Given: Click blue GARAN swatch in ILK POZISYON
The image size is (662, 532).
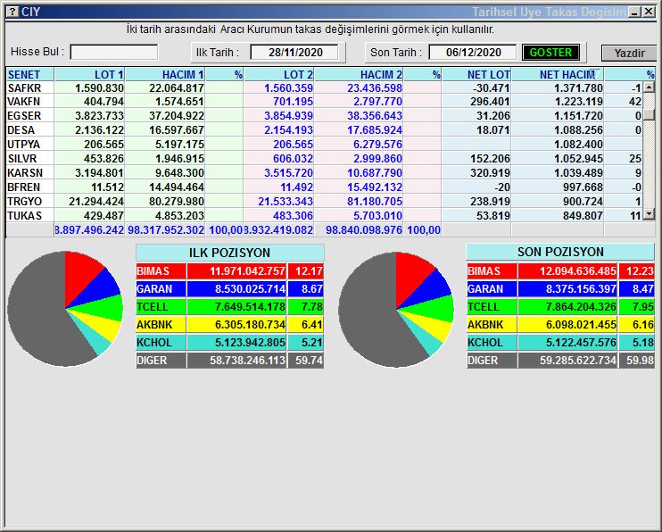Looking at the screenshot, I should coord(161,289).
